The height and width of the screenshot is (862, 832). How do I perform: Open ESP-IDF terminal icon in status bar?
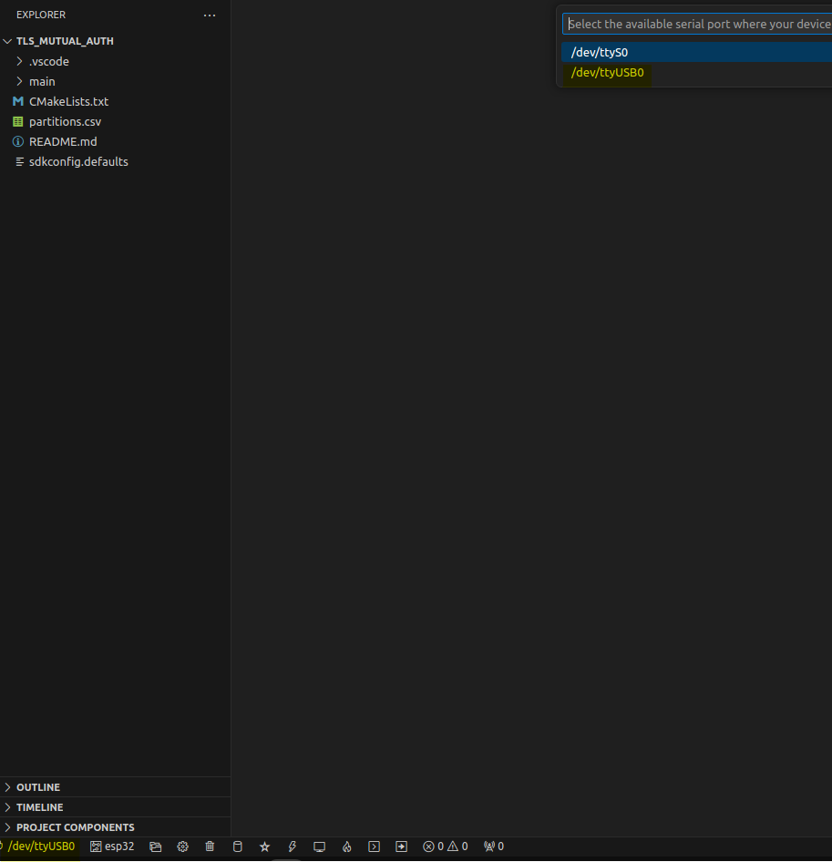click(x=374, y=847)
